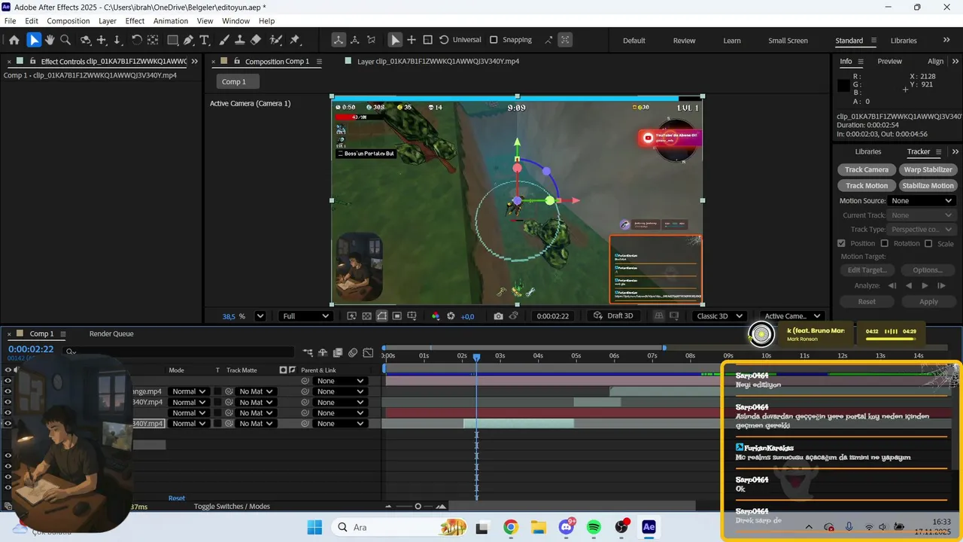
Task: Select the Zoom magnifier tool
Action: tap(65, 40)
